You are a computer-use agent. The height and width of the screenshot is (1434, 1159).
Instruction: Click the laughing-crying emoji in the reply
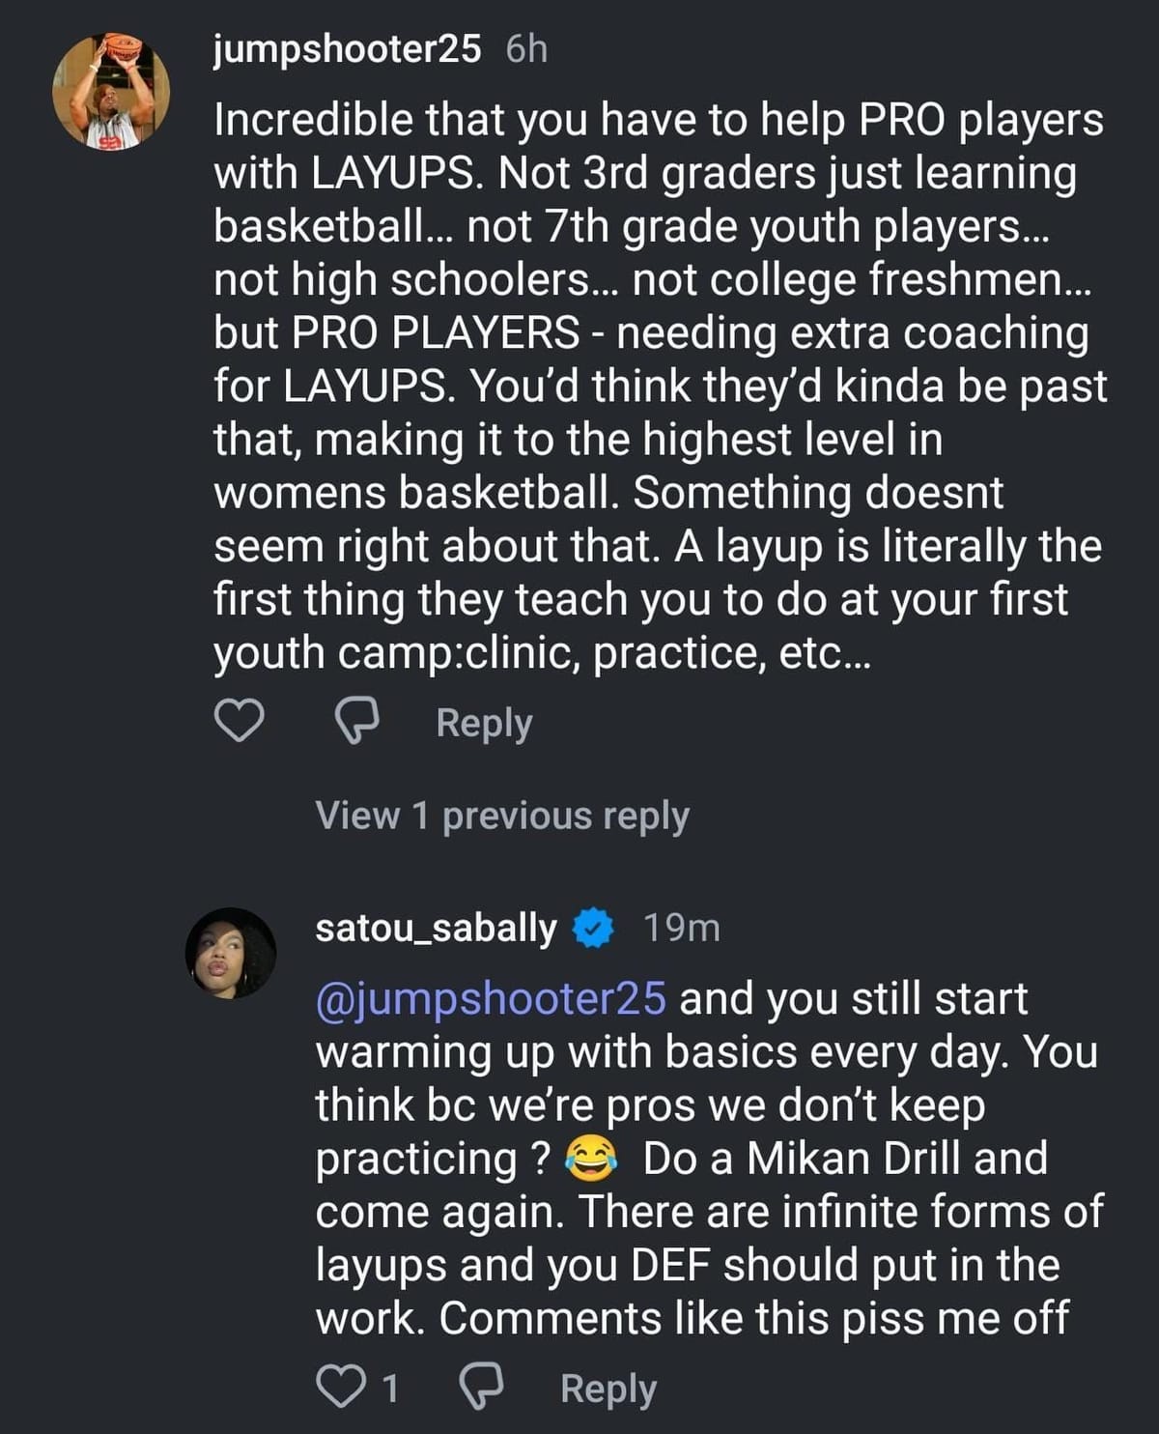pos(591,1159)
